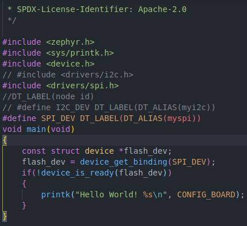This screenshot has height=226, width=247.
Task: Click the CONFIG_BOARD identifier
Action: click(206, 195)
